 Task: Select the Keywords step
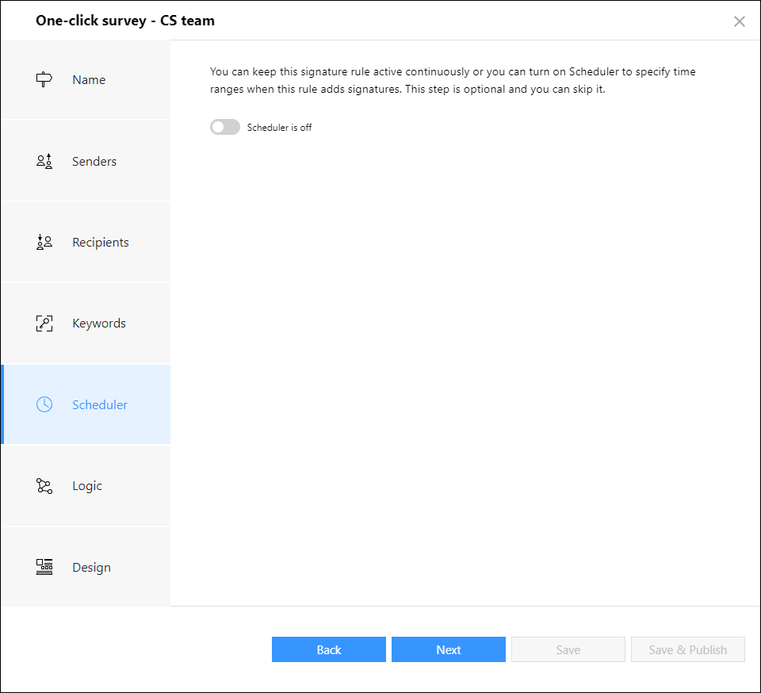86,324
